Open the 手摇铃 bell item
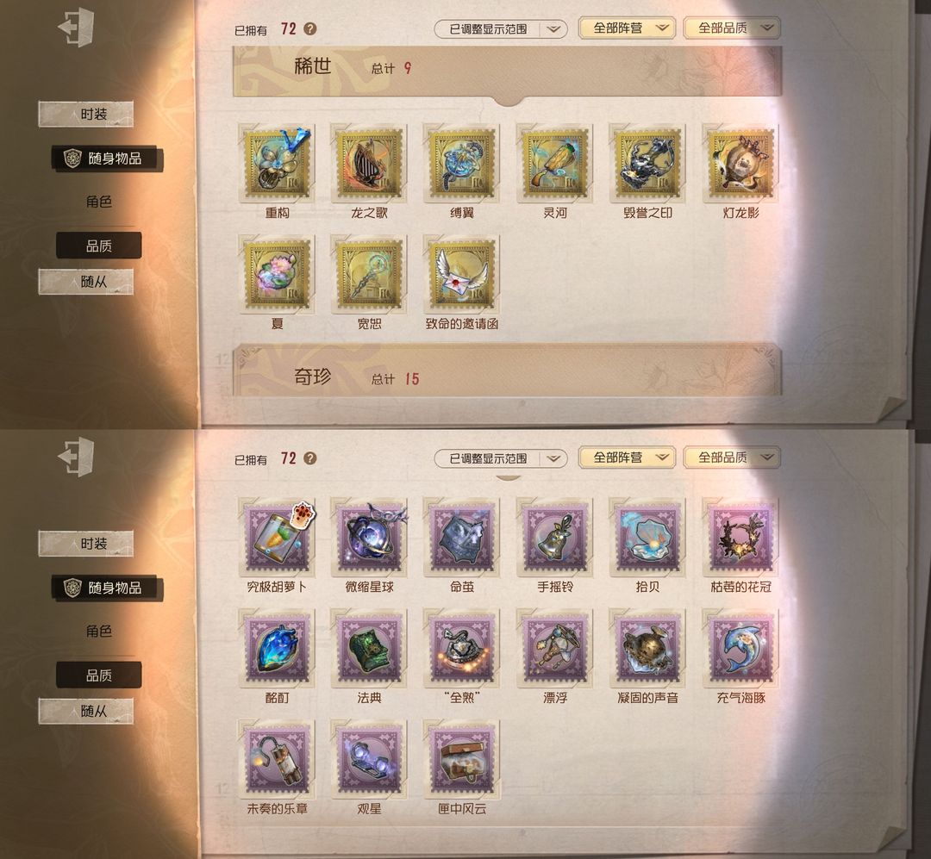The image size is (931, 859). click(x=554, y=538)
